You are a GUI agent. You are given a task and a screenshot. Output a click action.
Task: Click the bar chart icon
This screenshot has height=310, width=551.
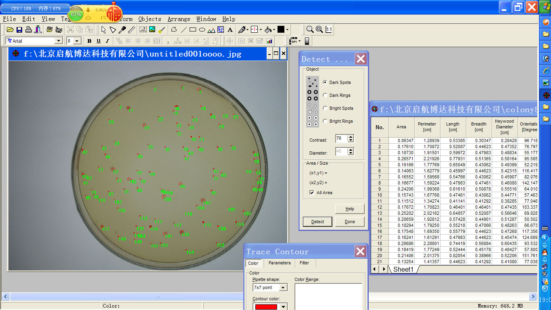[269, 41]
